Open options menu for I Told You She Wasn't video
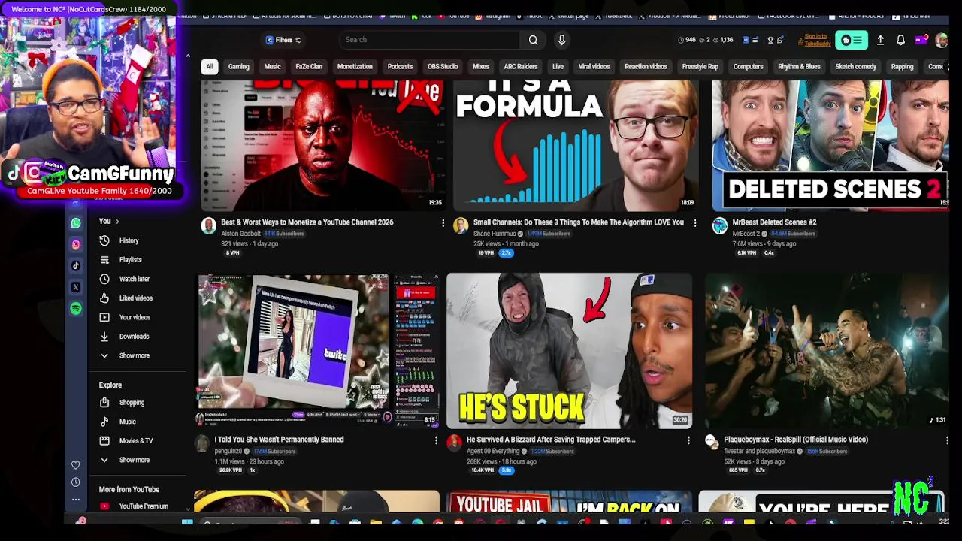962x541 pixels. coord(436,440)
